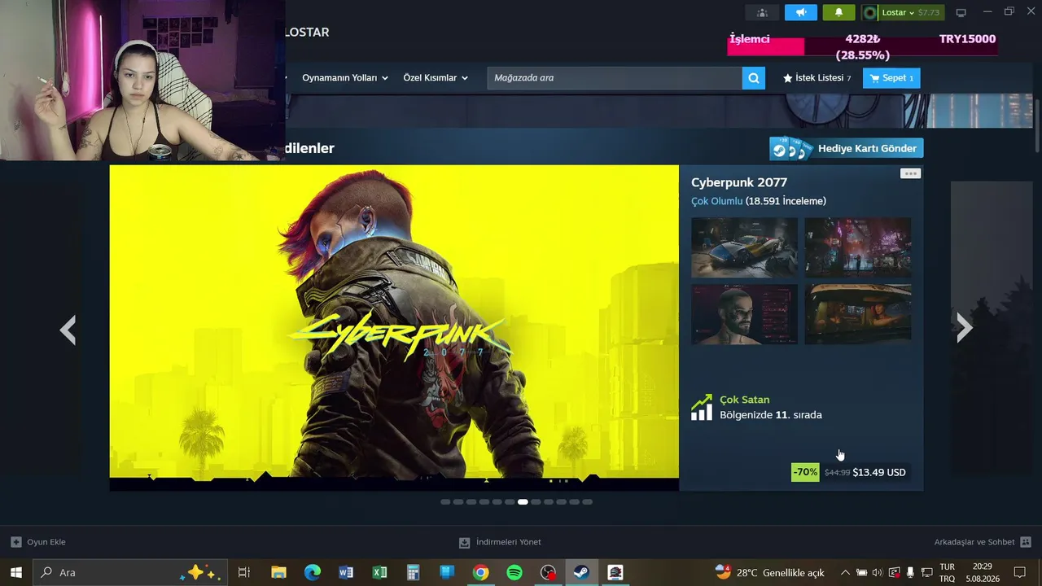This screenshot has height=586, width=1042.
Task: Open the weather widget showing 28°C
Action: coord(770,572)
